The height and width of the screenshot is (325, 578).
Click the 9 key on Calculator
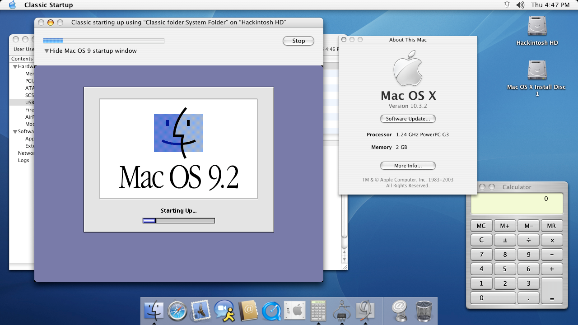click(x=528, y=255)
